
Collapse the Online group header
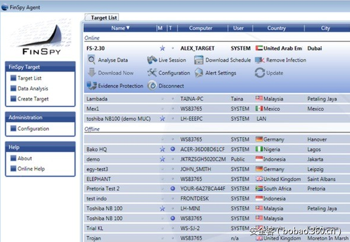click(92, 38)
